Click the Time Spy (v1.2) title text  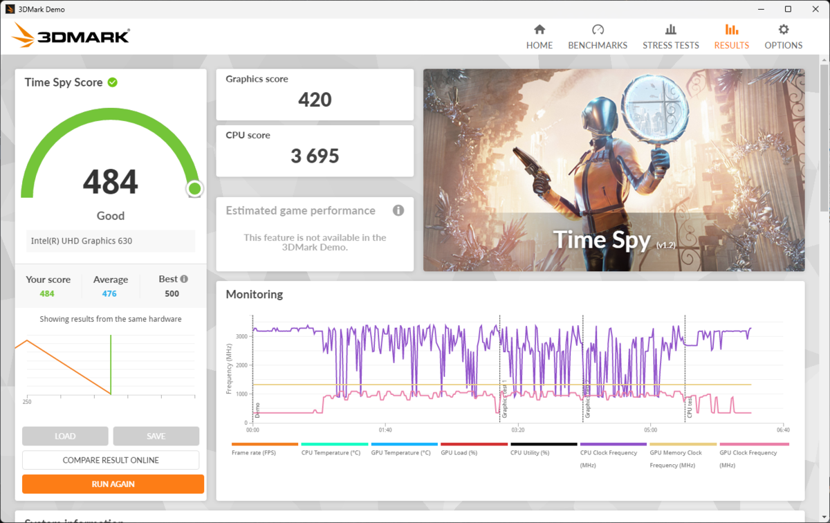click(x=614, y=240)
